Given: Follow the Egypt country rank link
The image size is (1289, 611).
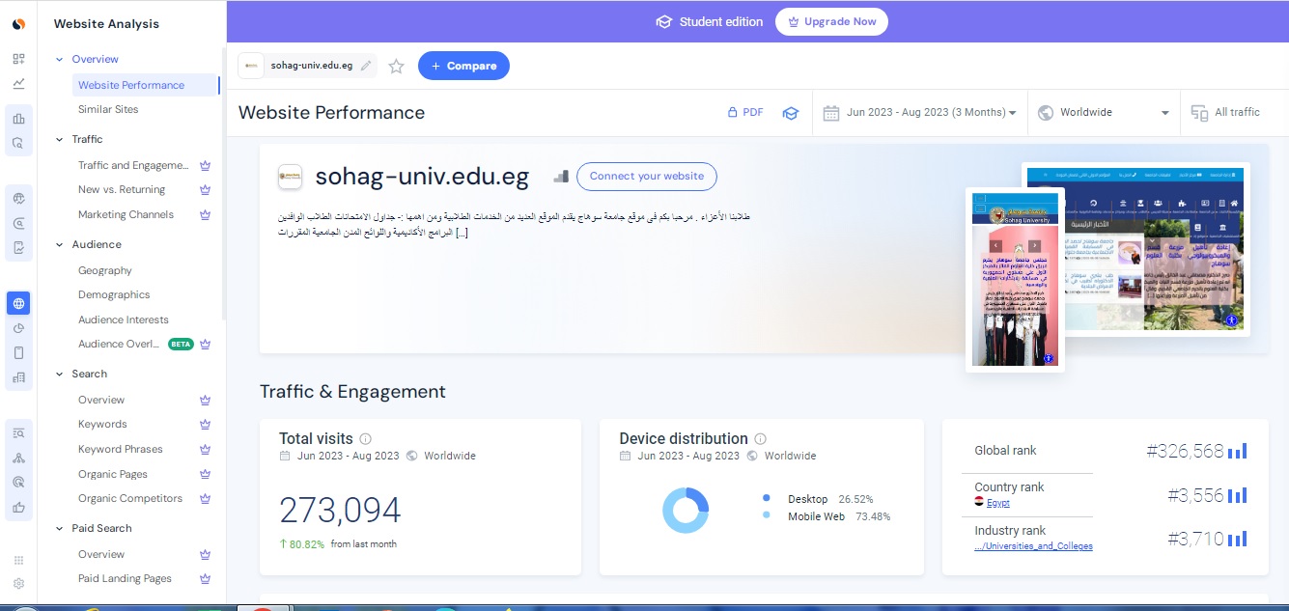Looking at the screenshot, I should point(998,503).
